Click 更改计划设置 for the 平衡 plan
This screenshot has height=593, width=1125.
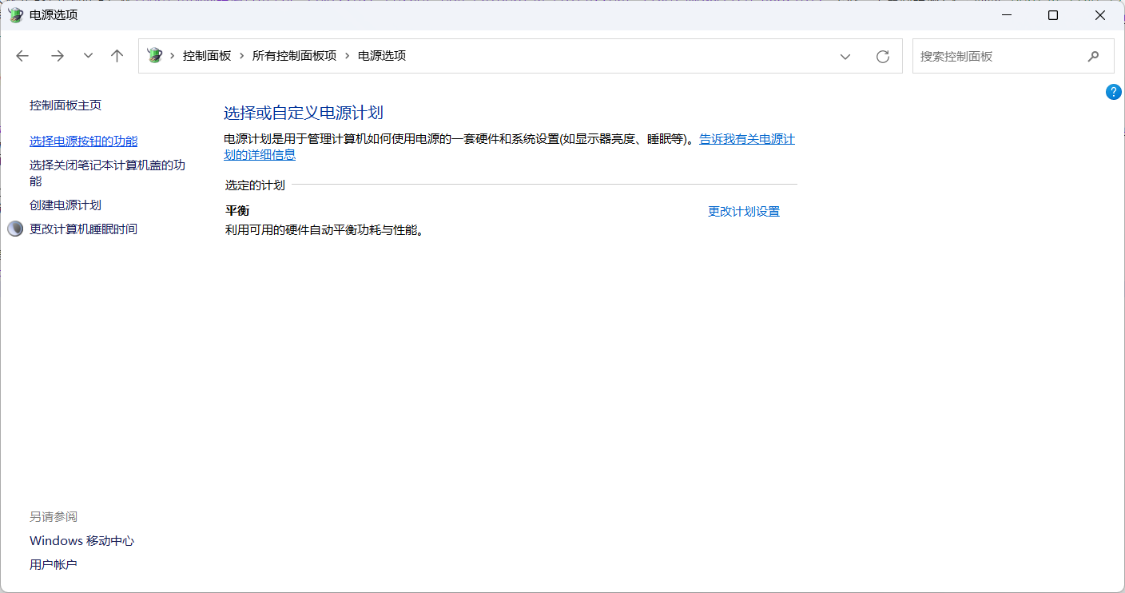tap(744, 211)
